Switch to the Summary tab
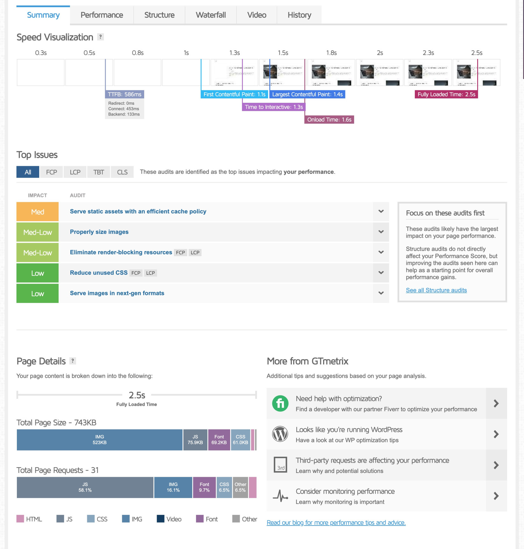The image size is (524, 549). pyautogui.click(x=43, y=15)
